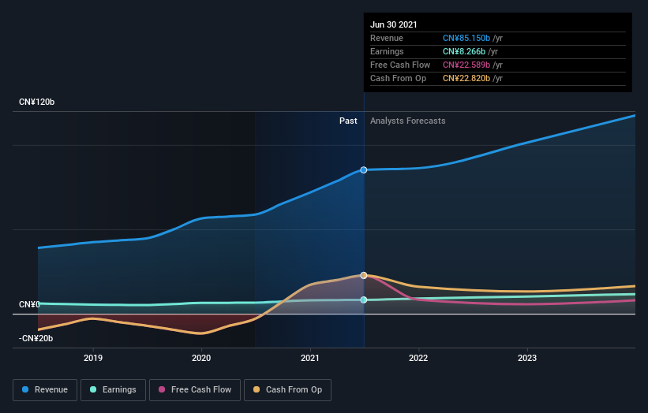Click the 2020 x-axis label
This screenshot has height=413, width=648.
click(x=201, y=358)
